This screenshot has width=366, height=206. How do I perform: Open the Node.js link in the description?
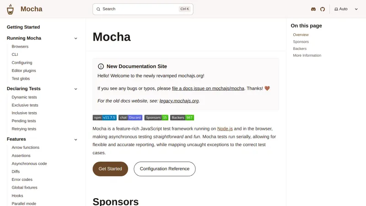point(225,129)
